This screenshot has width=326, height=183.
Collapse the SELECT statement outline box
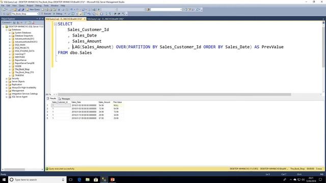(56, 24)
